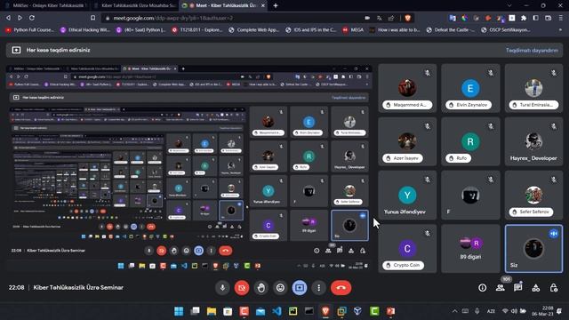
Task: Go back in browser
Action: coord(8,18)
